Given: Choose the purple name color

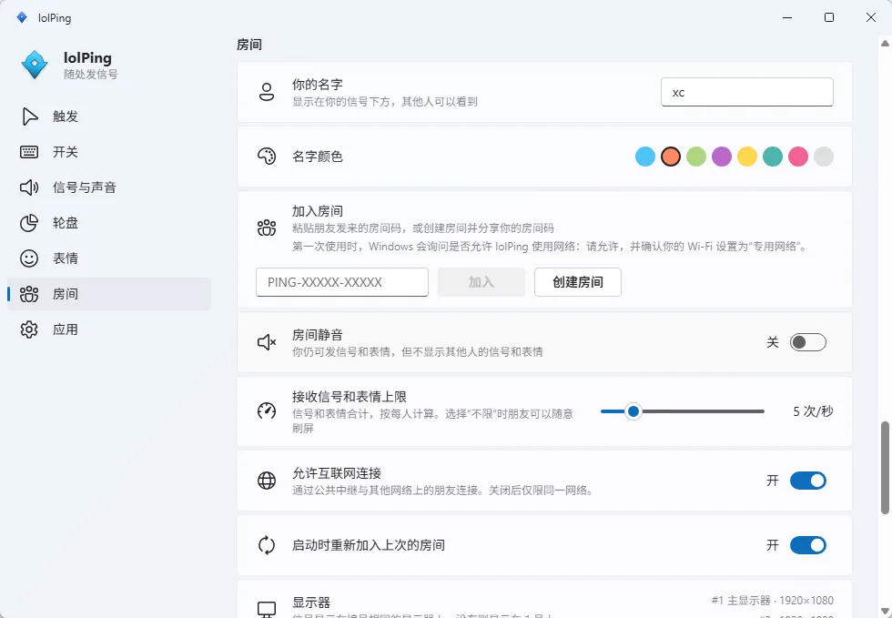Looking at the screenshot, I should click(x=721, y=157).
